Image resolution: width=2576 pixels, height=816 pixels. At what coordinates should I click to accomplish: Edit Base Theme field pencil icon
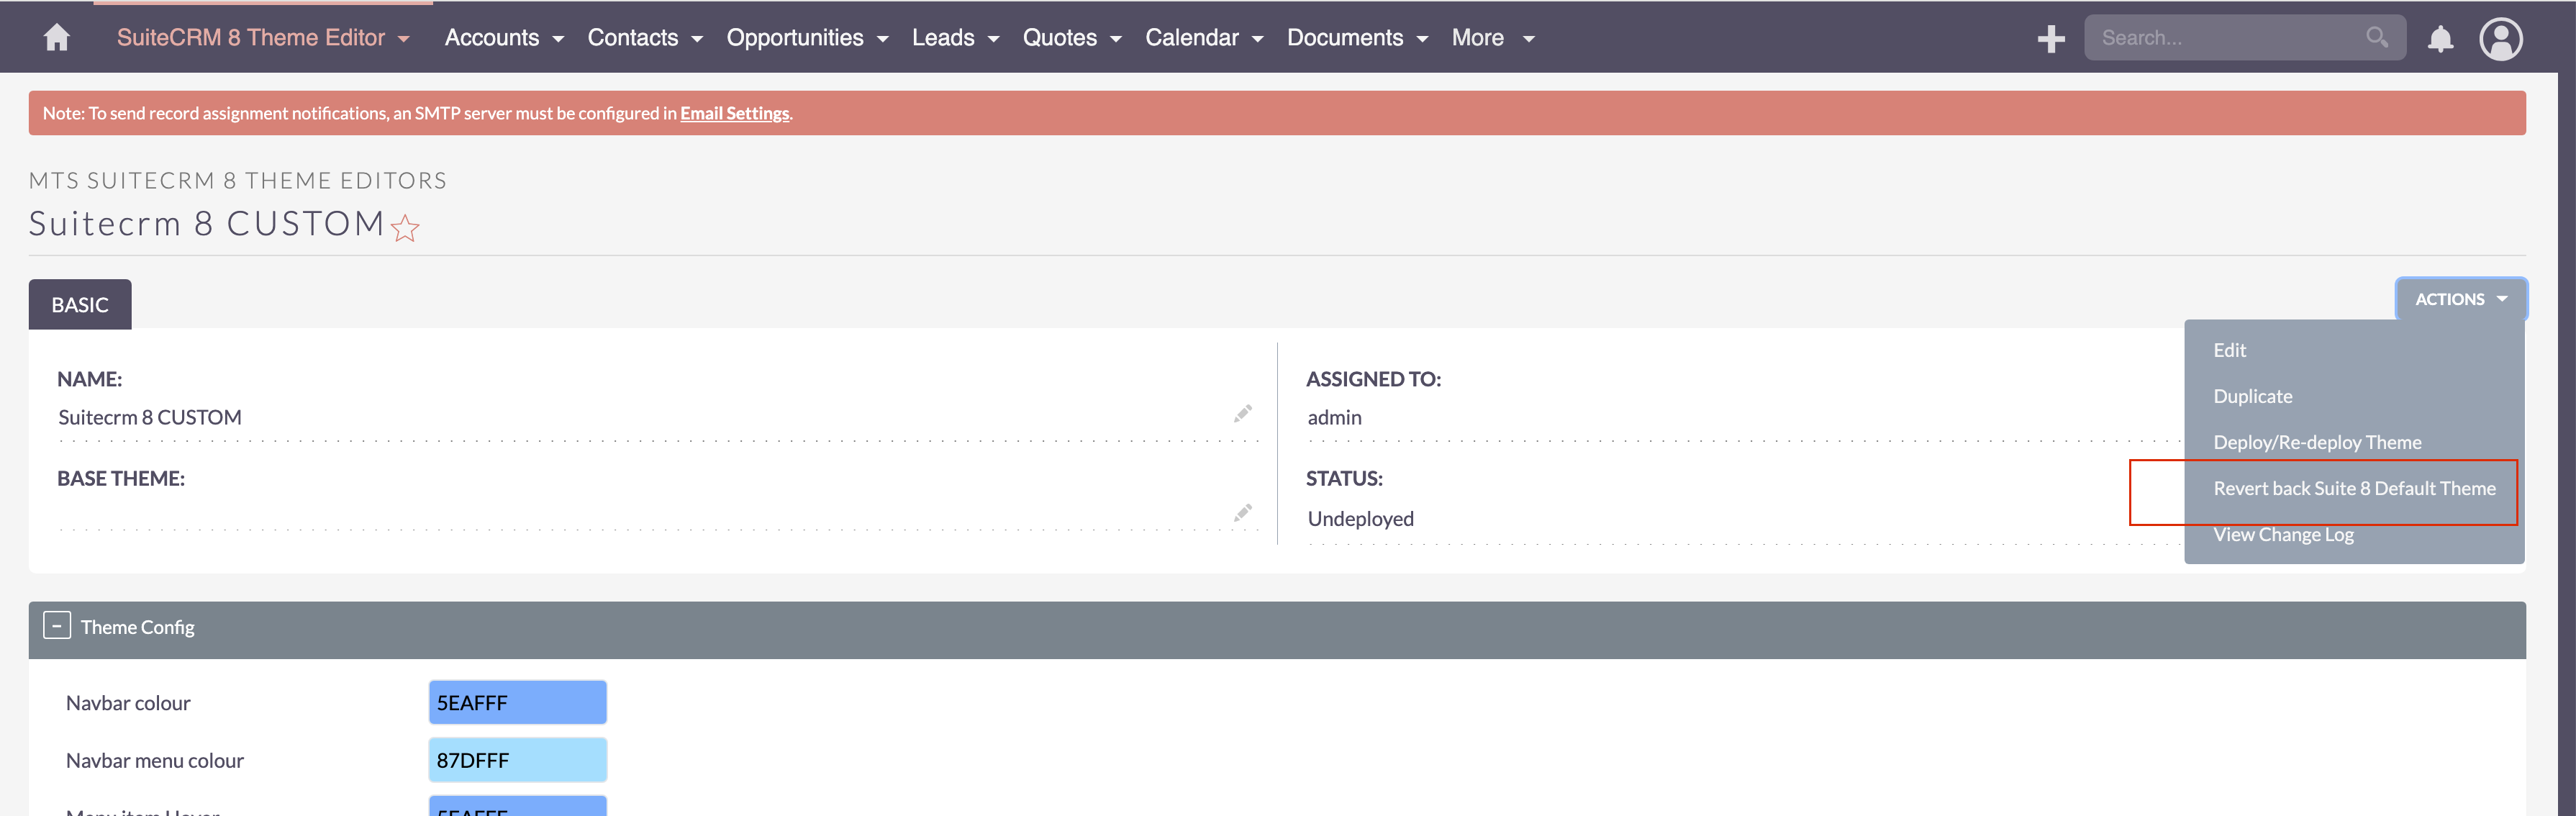(x=1242, y=513)
